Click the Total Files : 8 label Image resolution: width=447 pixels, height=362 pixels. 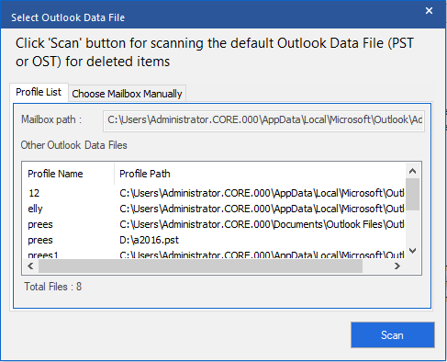click(x=53, y=287)
